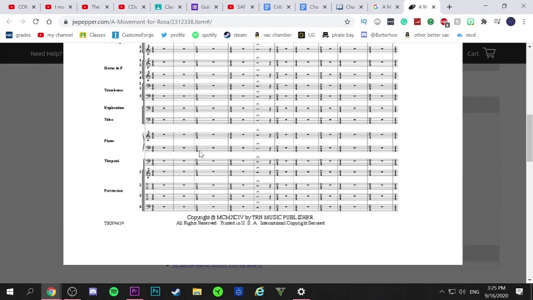Open the @Butterhoe bookmark

(379, 35)
